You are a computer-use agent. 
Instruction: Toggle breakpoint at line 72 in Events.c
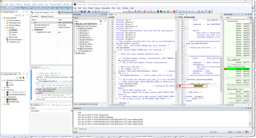point(180,86)
